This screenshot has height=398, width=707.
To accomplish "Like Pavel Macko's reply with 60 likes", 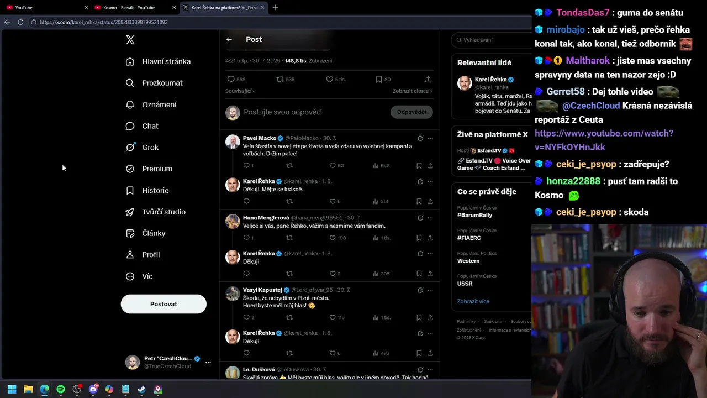I will (333, 165).
